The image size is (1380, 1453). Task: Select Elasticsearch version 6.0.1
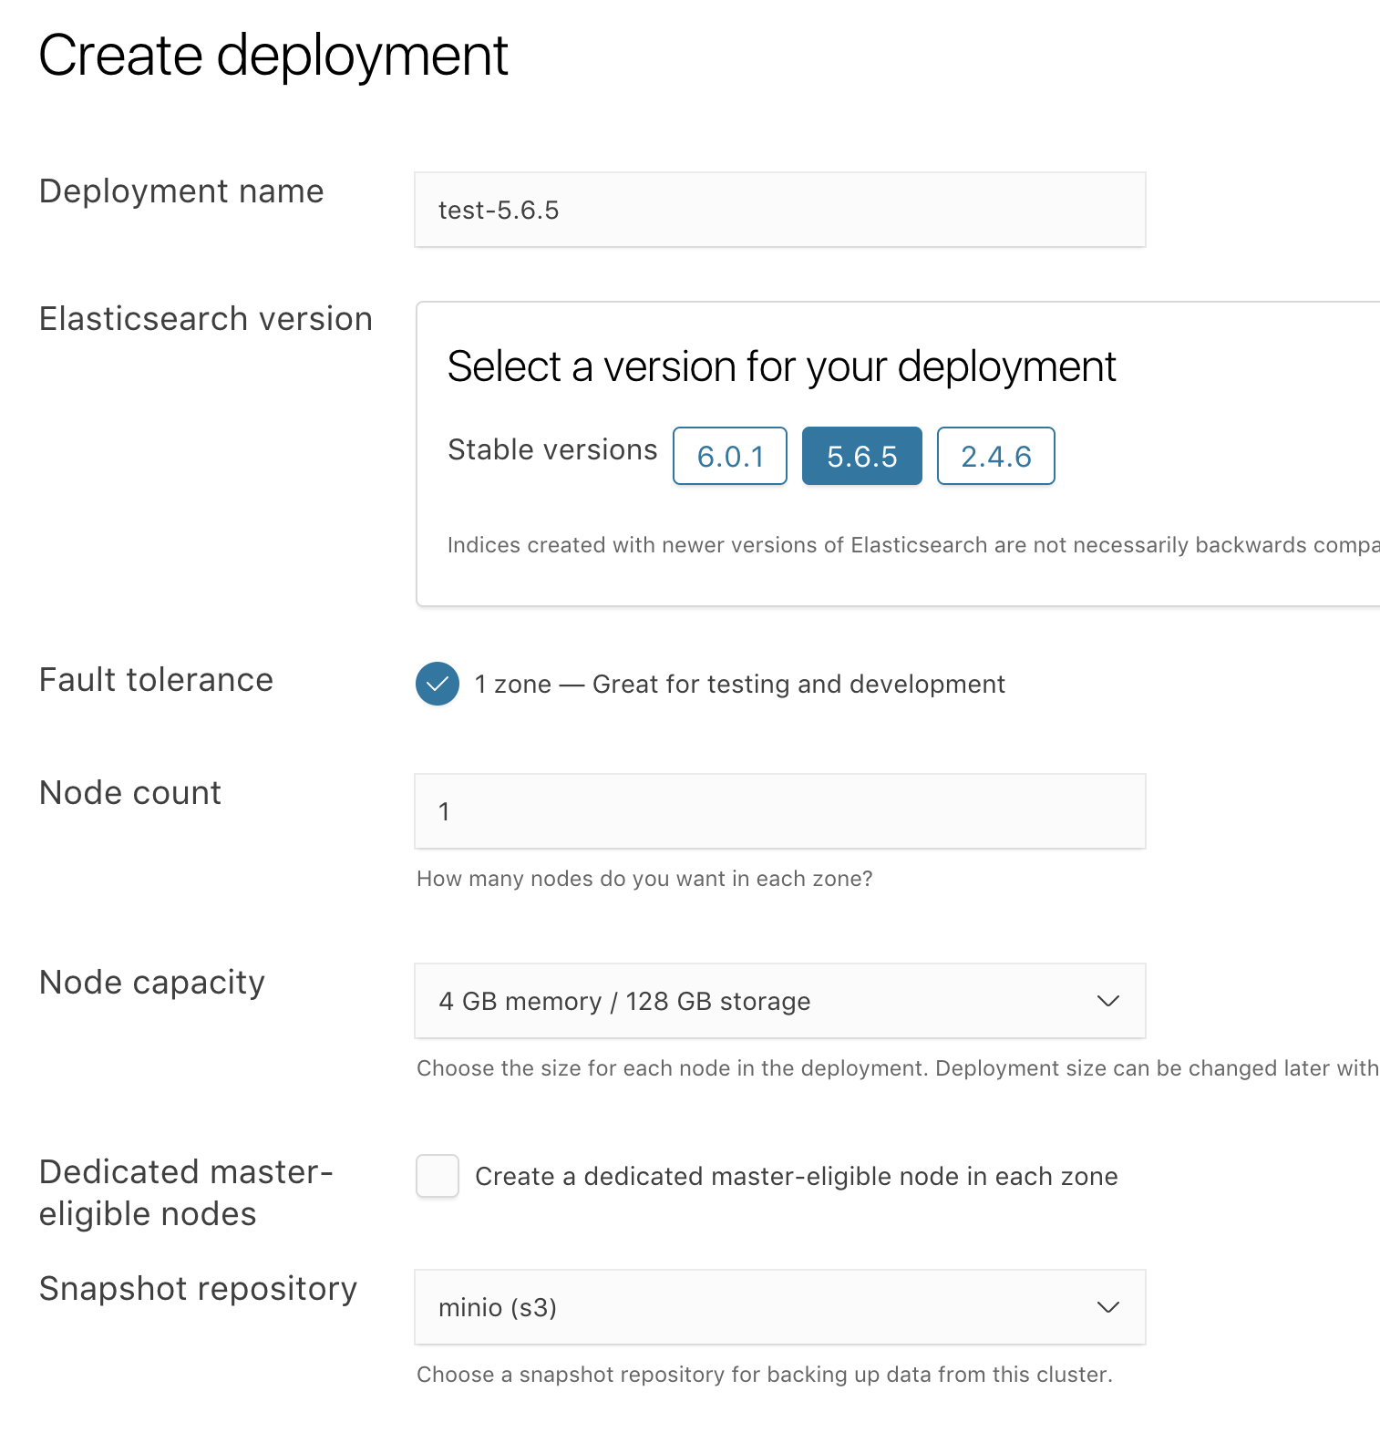[x=729, y=456]
